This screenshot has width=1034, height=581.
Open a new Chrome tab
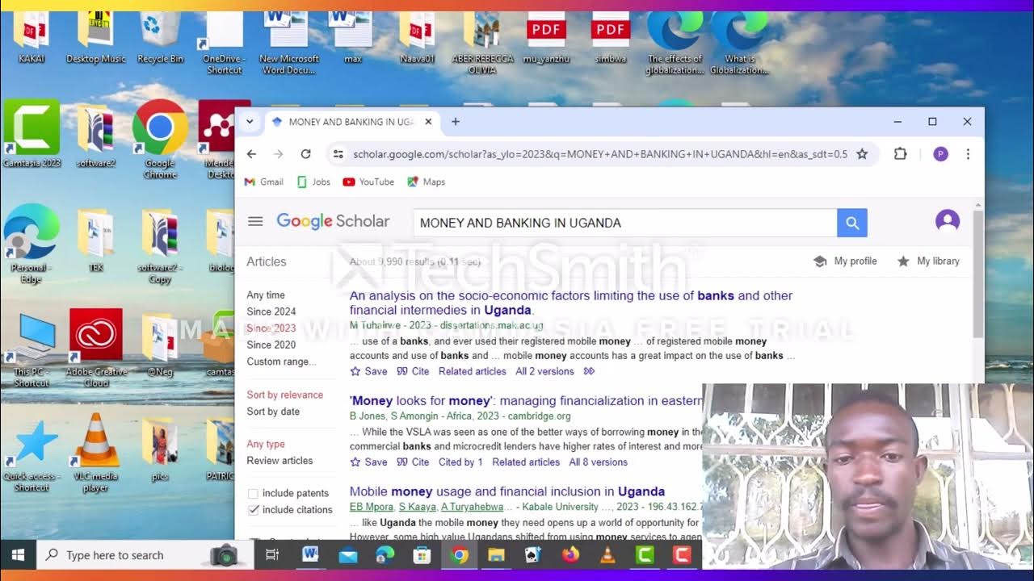456,122
